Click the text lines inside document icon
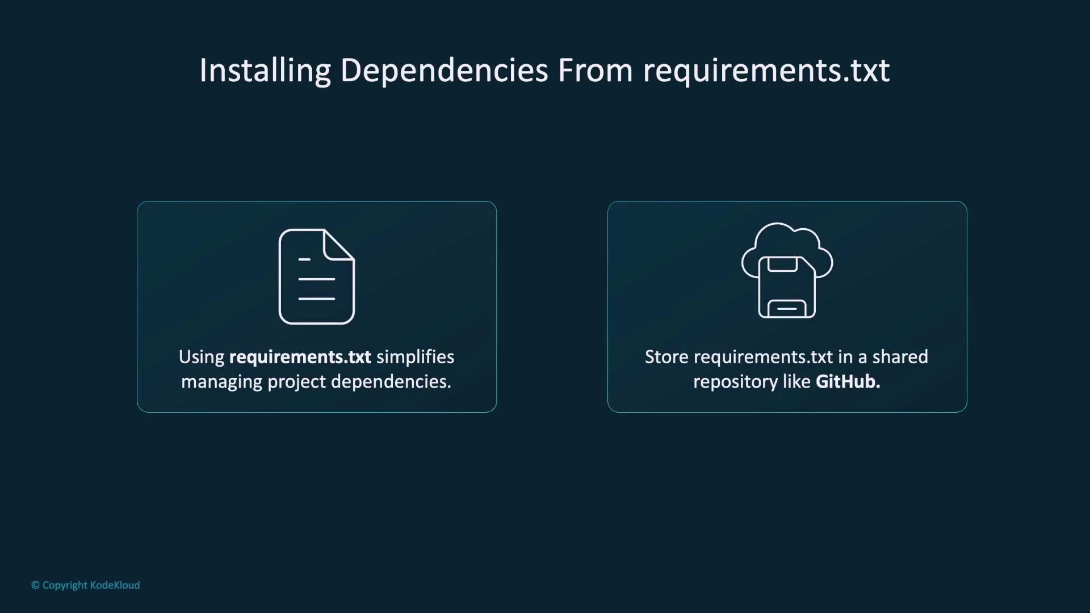This screenshot has height=613, width=1090. pos(316,279)
